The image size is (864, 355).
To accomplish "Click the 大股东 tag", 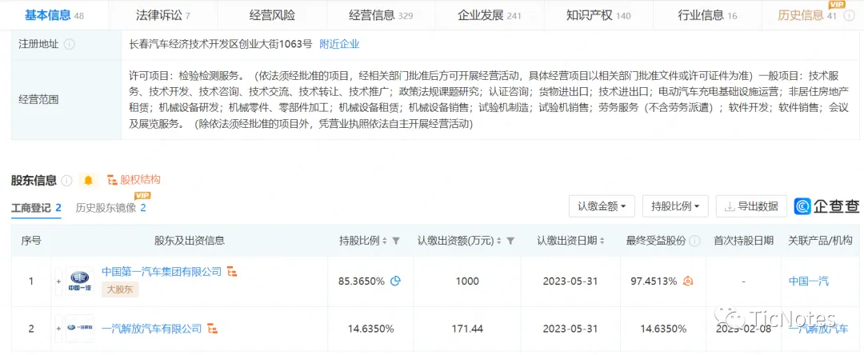I will coord(120,289).
